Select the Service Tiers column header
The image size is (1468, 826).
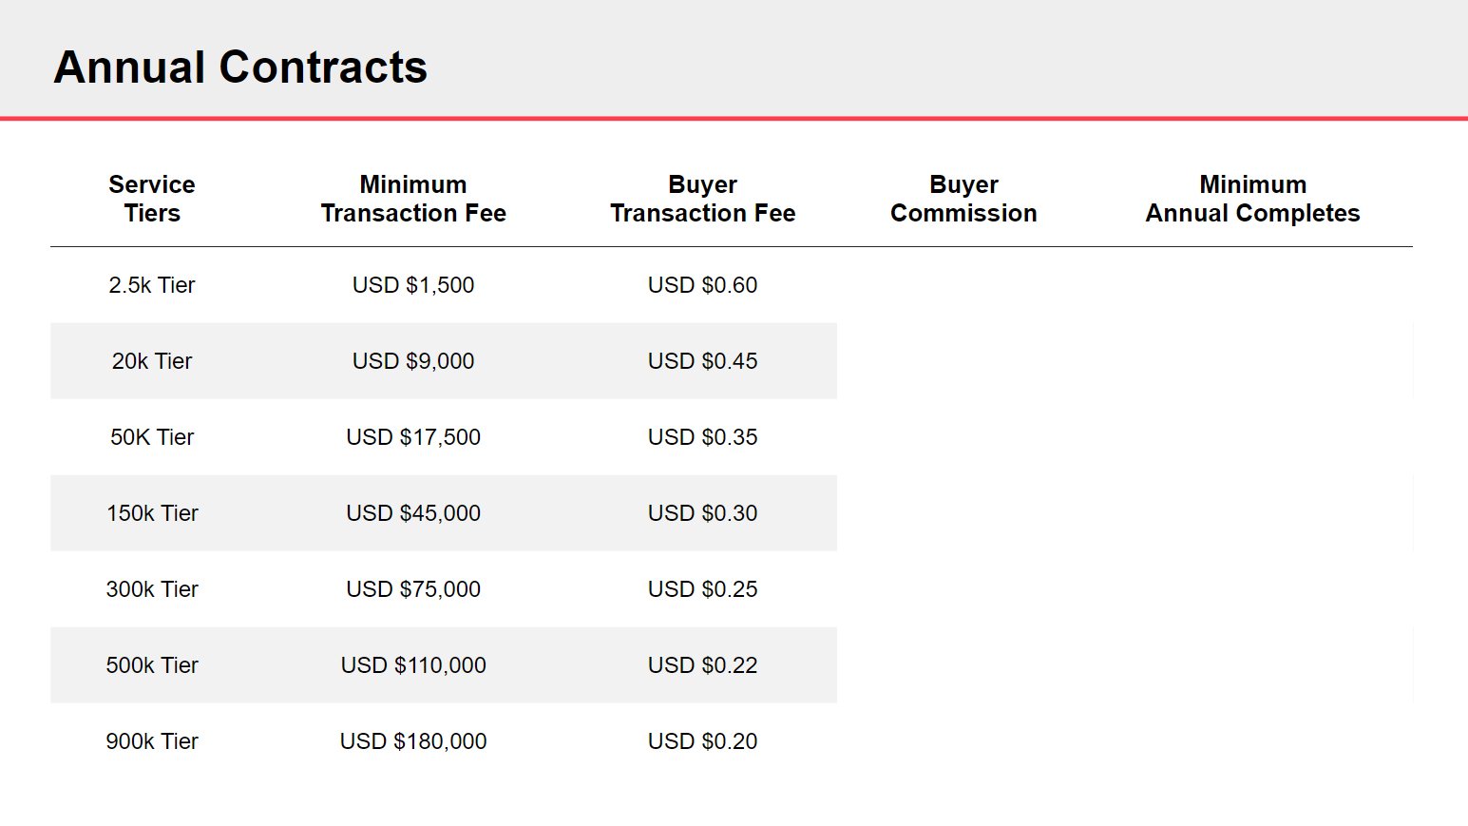pos(152,199)
